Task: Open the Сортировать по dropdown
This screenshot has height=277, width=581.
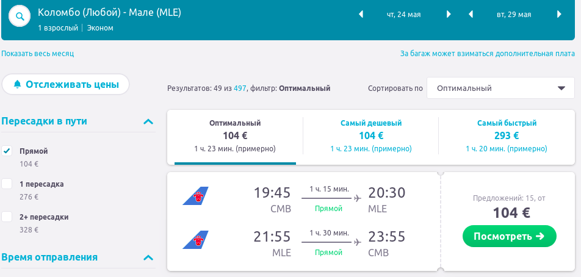Action: (x=500, y=88)
